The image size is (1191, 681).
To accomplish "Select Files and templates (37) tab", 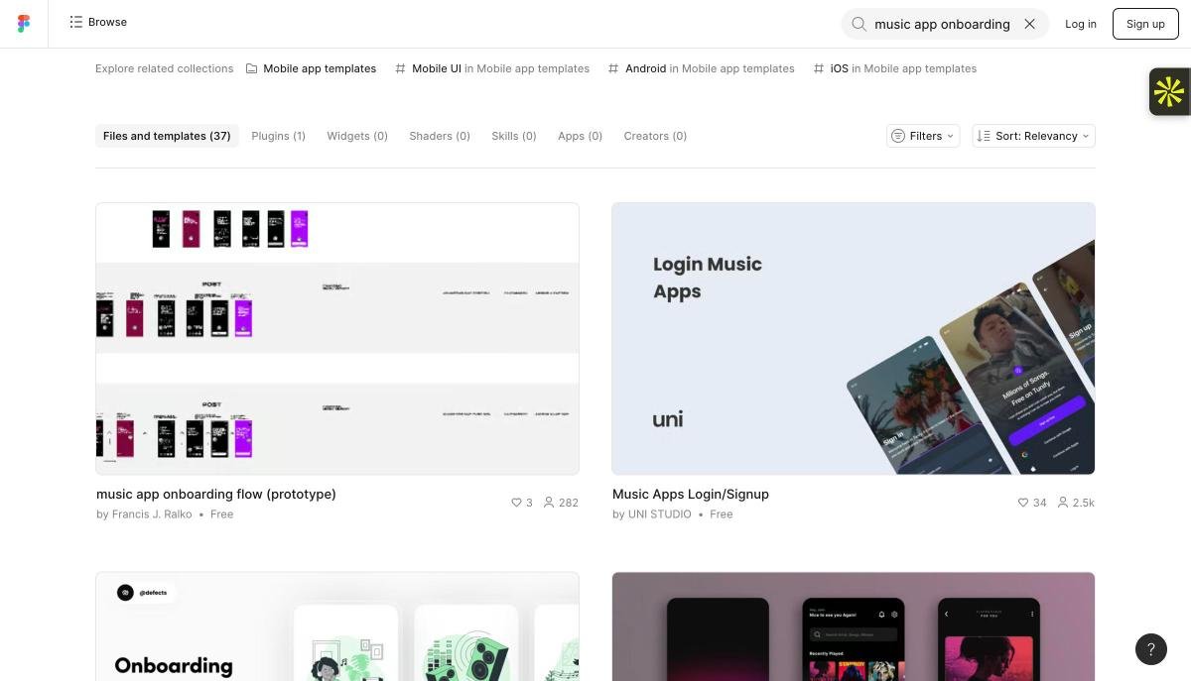I will coord(167,136).
